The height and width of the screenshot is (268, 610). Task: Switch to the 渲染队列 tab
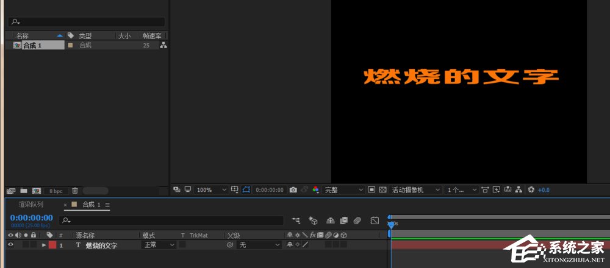30,205
